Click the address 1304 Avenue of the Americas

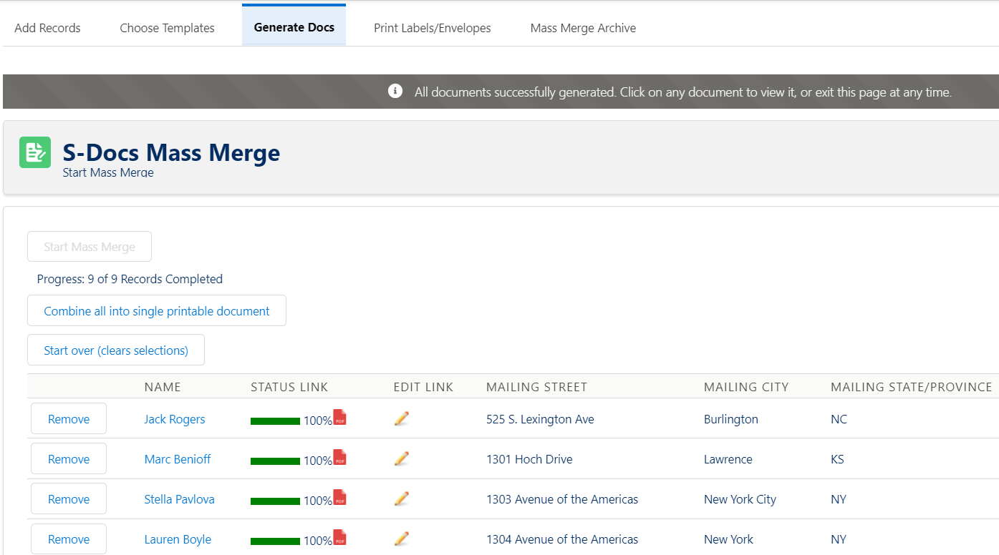(562, 539)
